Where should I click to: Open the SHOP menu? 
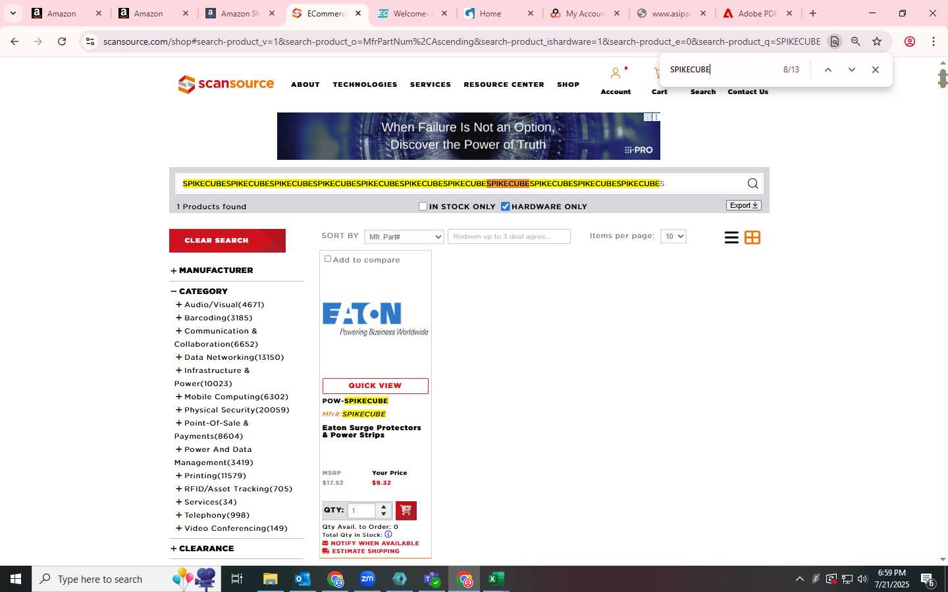tap(568, 85)
